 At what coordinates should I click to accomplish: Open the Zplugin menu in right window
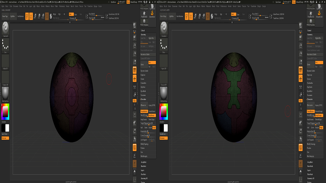coord(259,6)
